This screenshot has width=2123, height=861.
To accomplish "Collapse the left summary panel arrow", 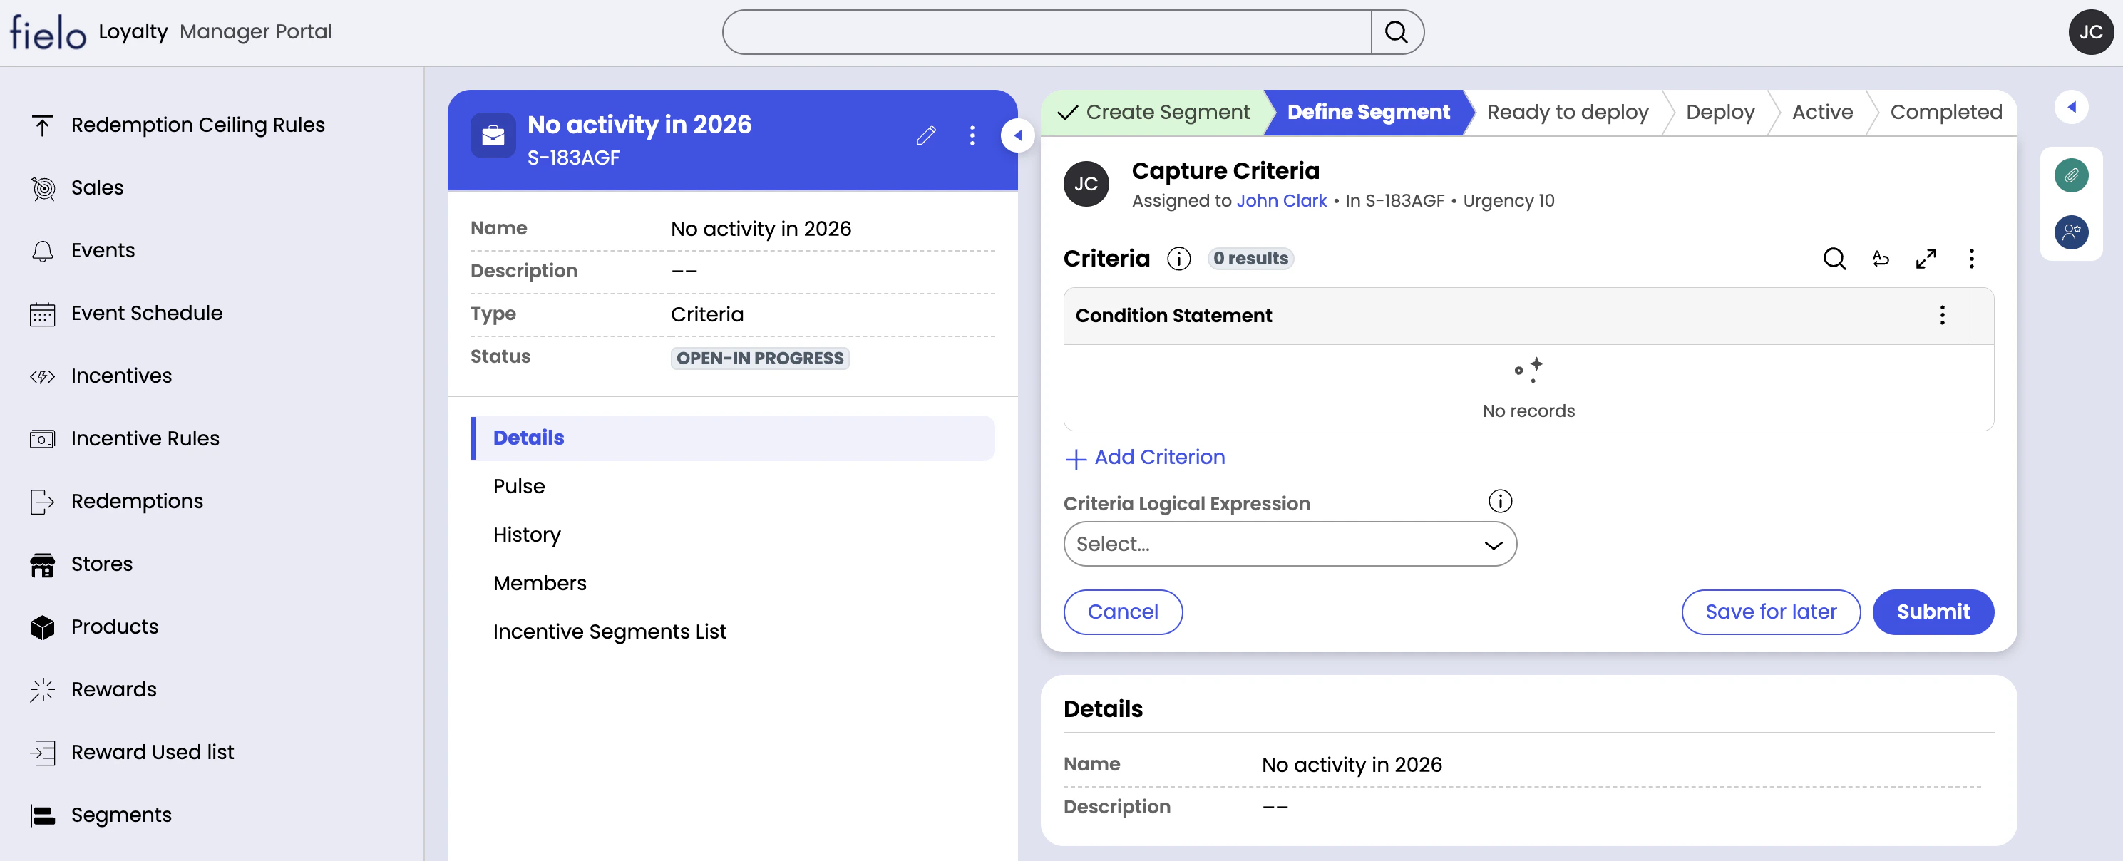I will [x=1018, y=136].
